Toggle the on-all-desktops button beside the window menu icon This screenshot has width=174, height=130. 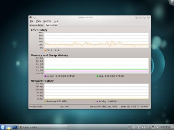tap(34, 17)
